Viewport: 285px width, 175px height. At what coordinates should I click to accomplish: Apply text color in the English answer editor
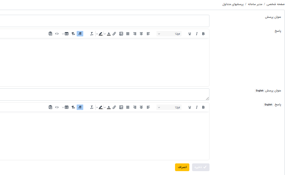109,107
